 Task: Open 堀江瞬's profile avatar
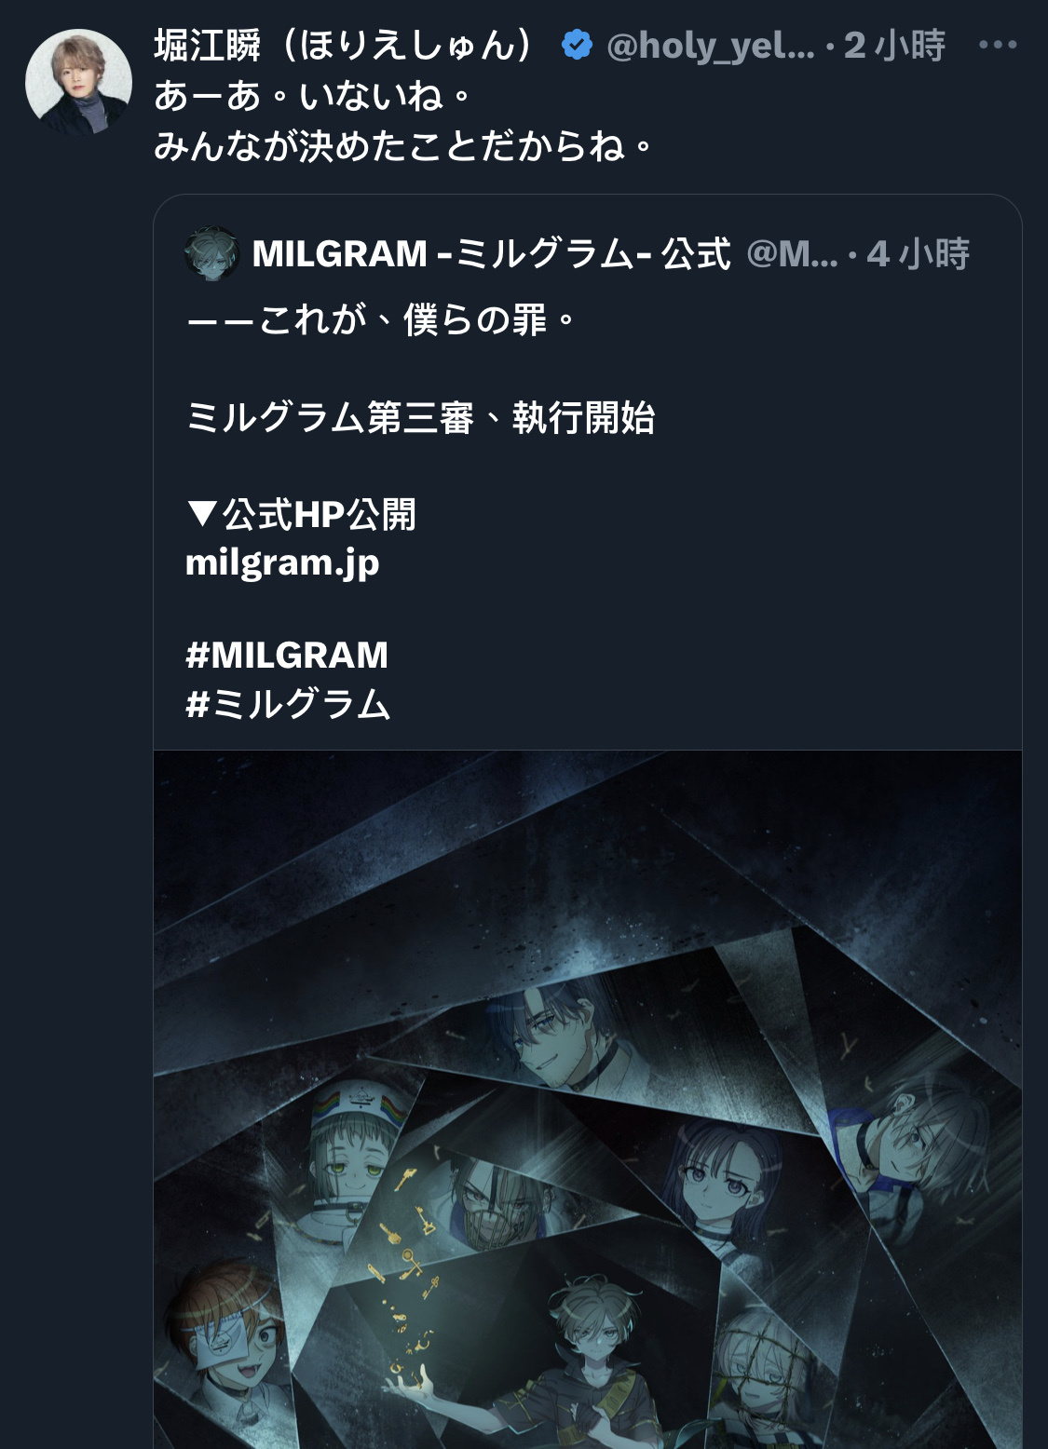click(78, 82)
